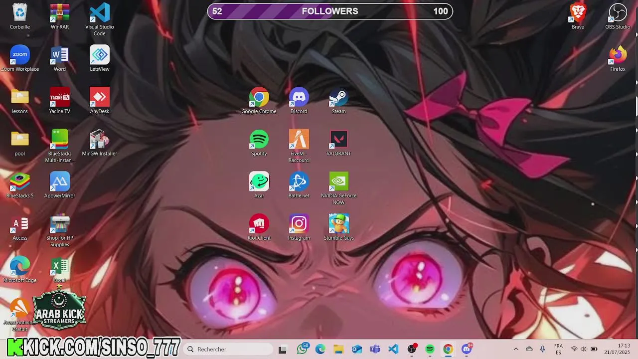Open the AnyDesk desktop shortcut
The height and width of the screenshot is (359, 638).
[100, 101]
